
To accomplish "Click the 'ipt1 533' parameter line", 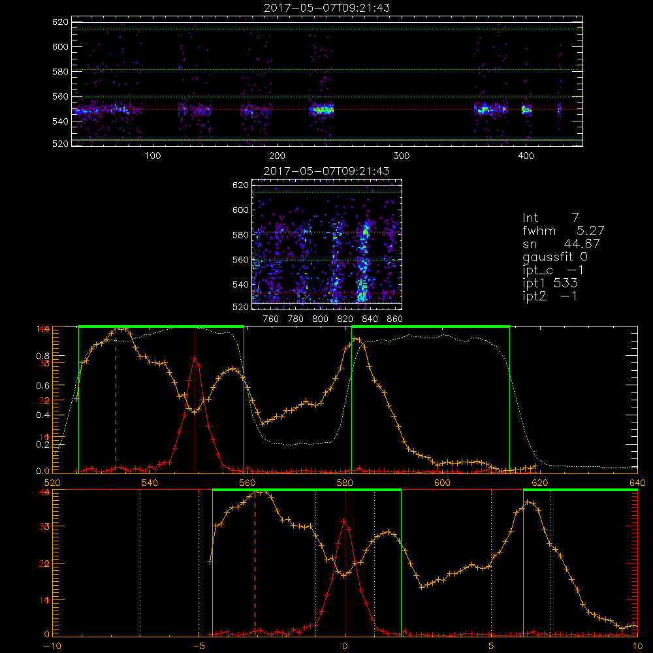I will tap(550, 283).
